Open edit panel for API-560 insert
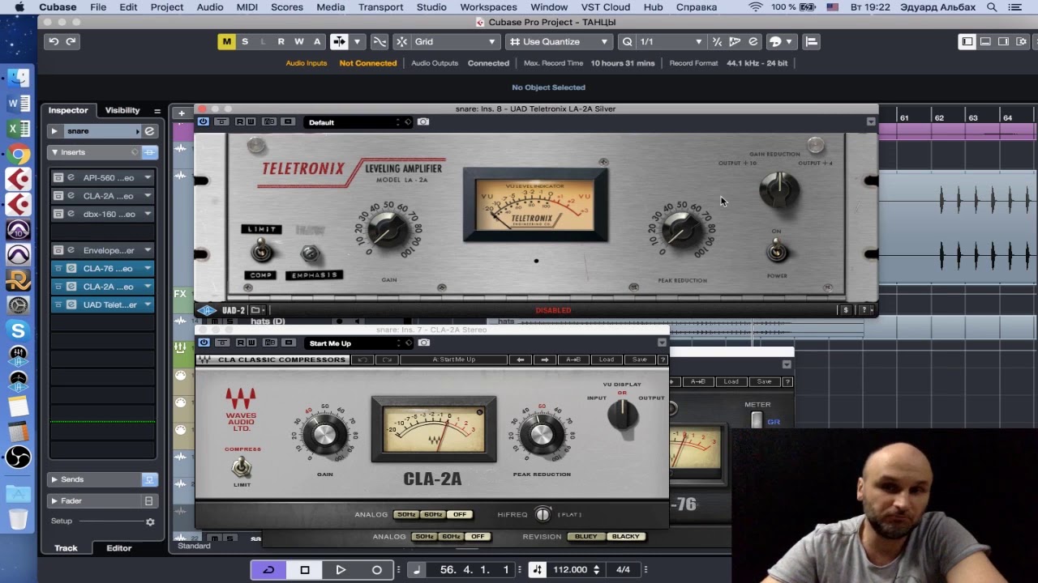This screenshot has height=583, width=1038. (x=71, y=178)
